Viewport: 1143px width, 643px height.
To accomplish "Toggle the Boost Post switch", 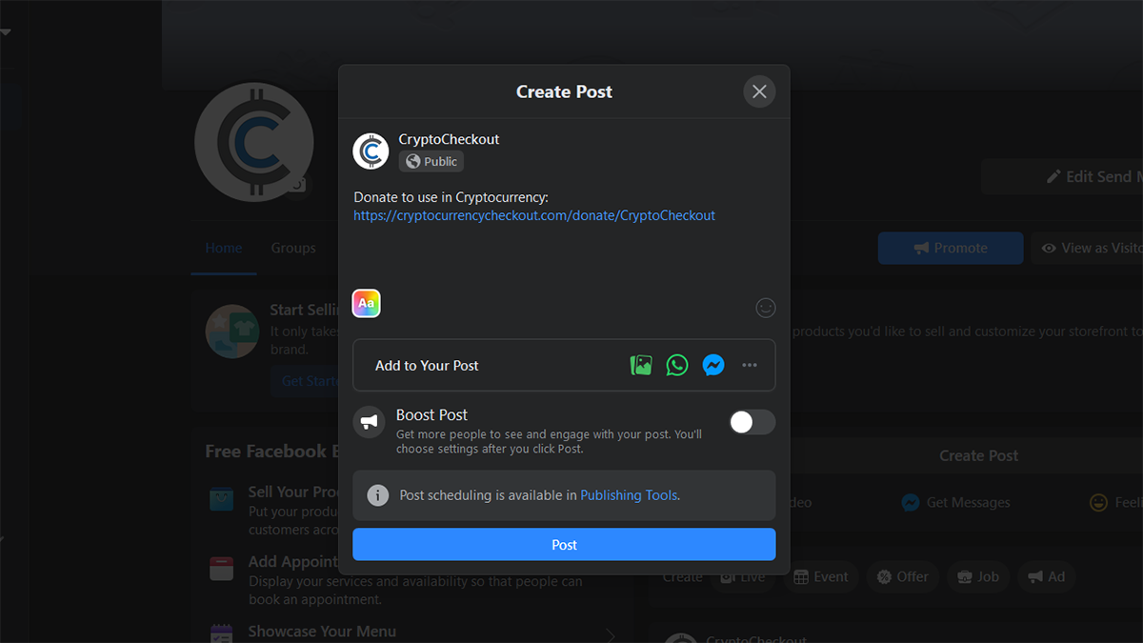I will (x=752, y=422).
